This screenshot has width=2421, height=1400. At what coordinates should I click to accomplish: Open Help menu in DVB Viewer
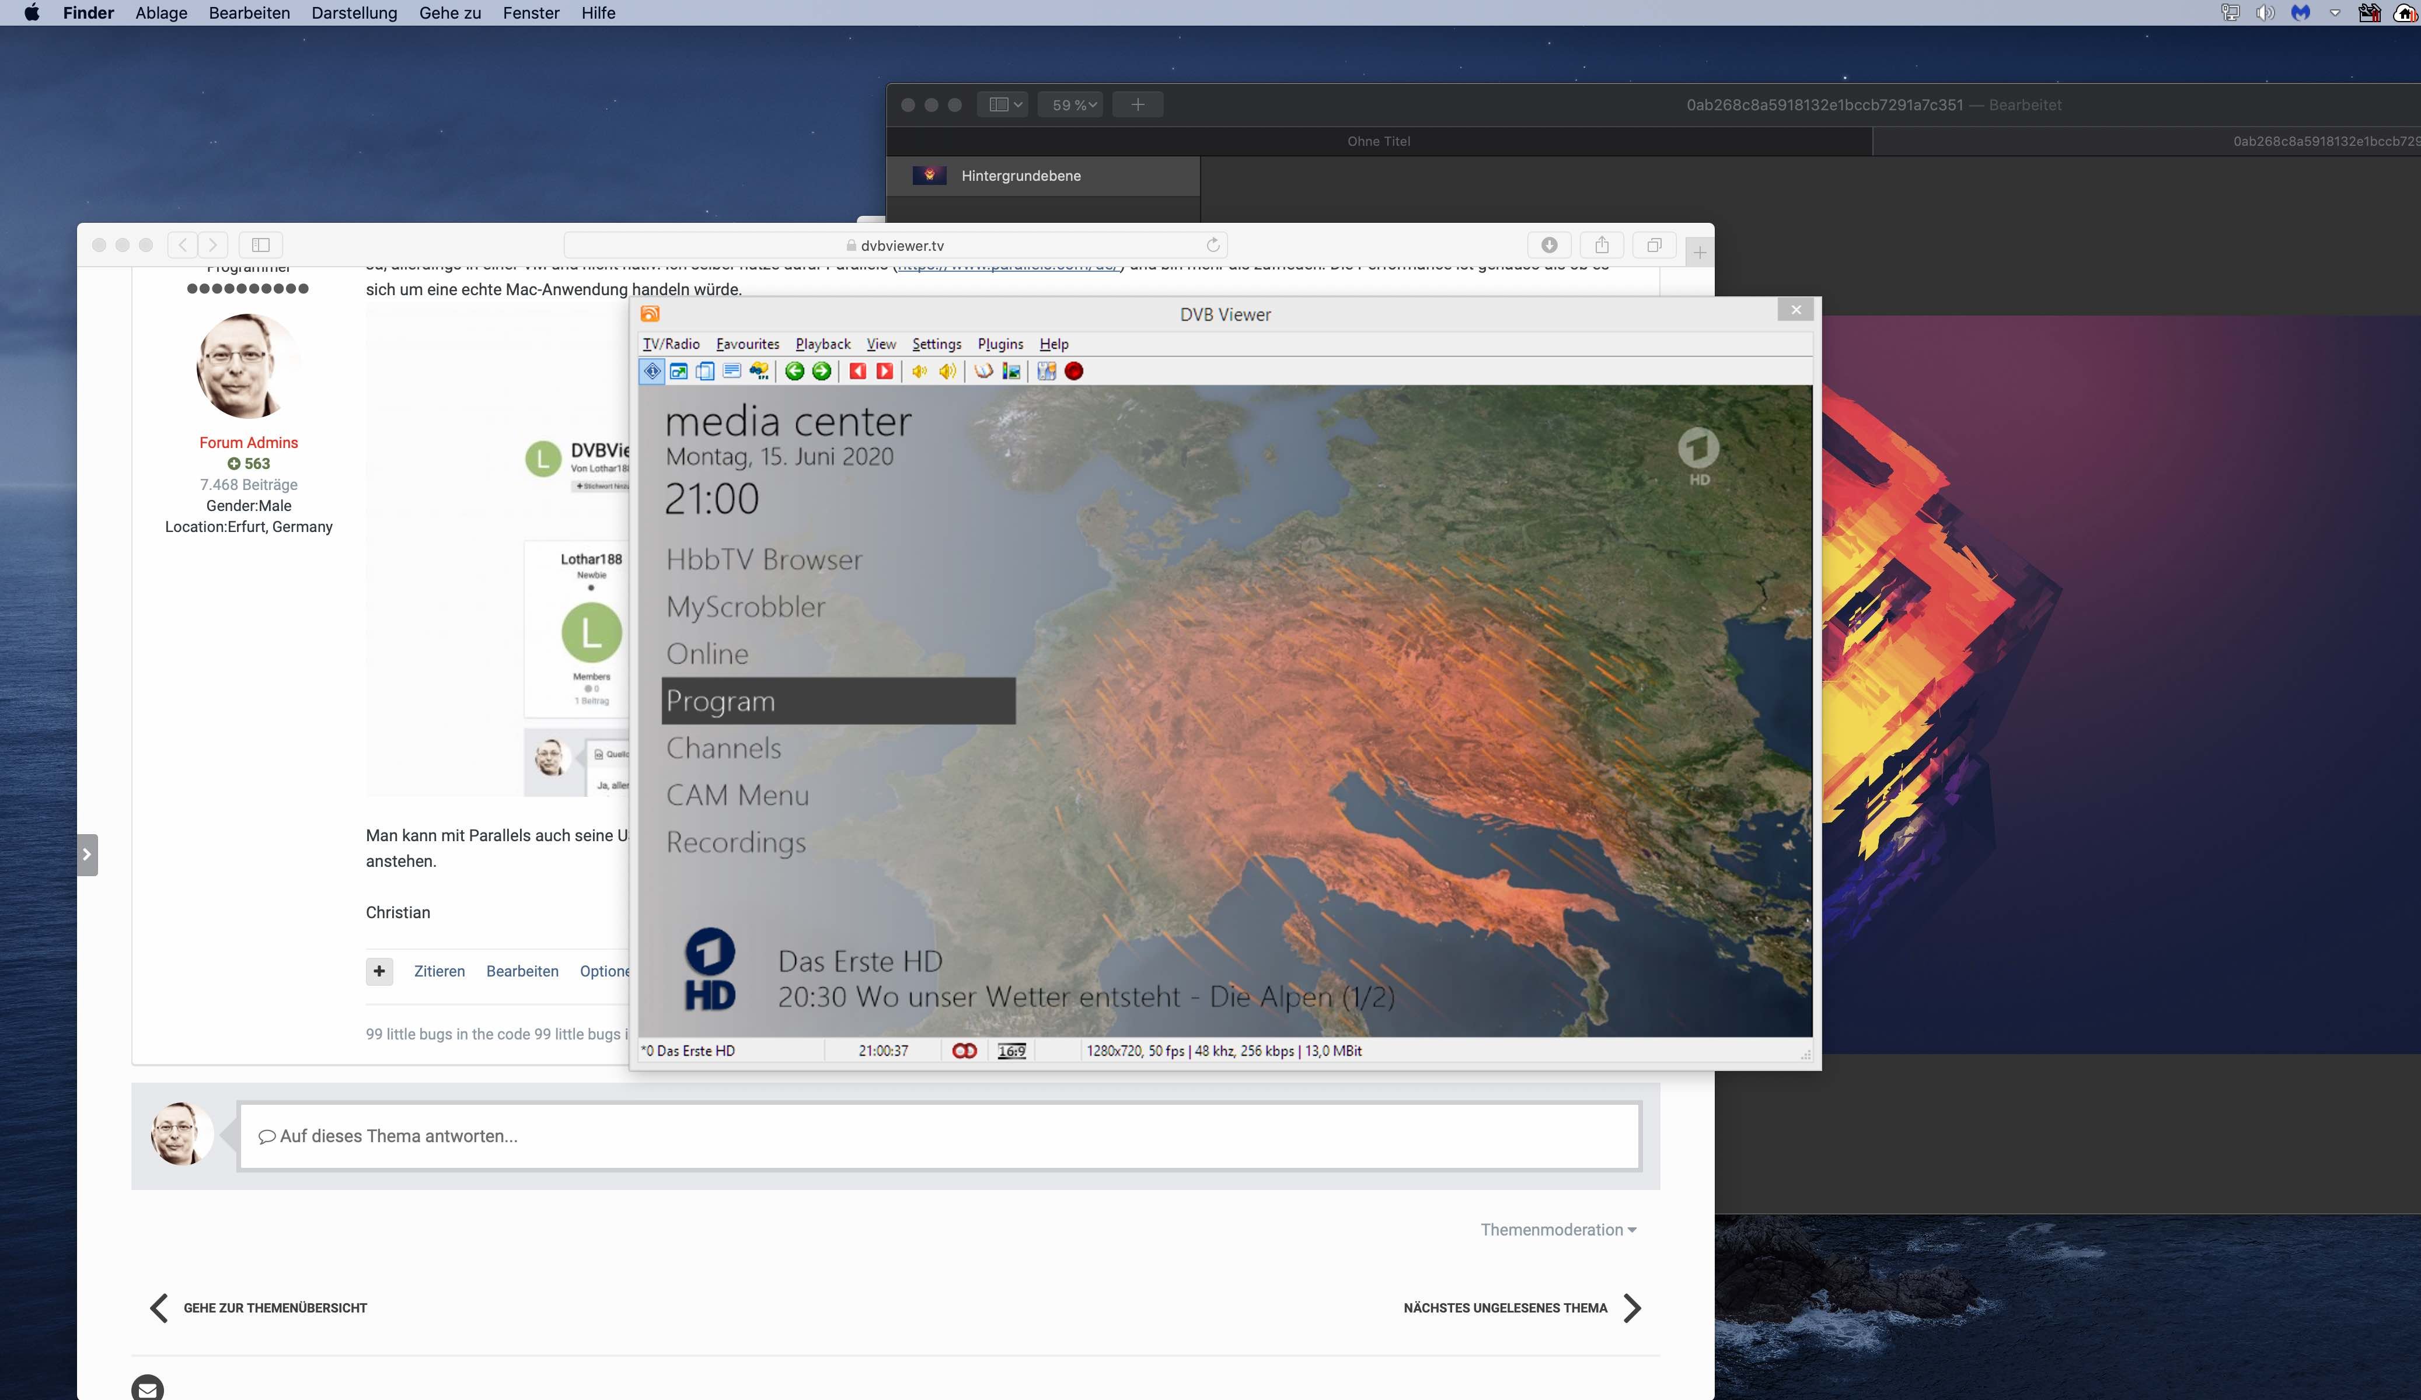1054,344
